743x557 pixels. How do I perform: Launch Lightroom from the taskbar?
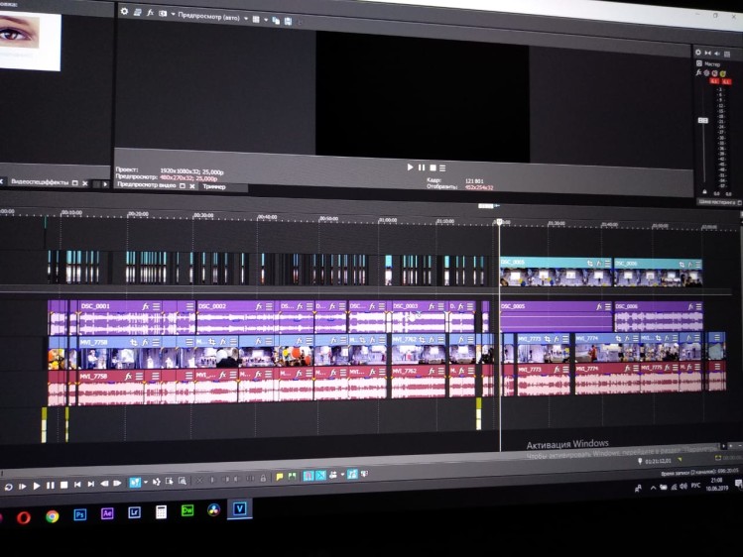point(134,512)
